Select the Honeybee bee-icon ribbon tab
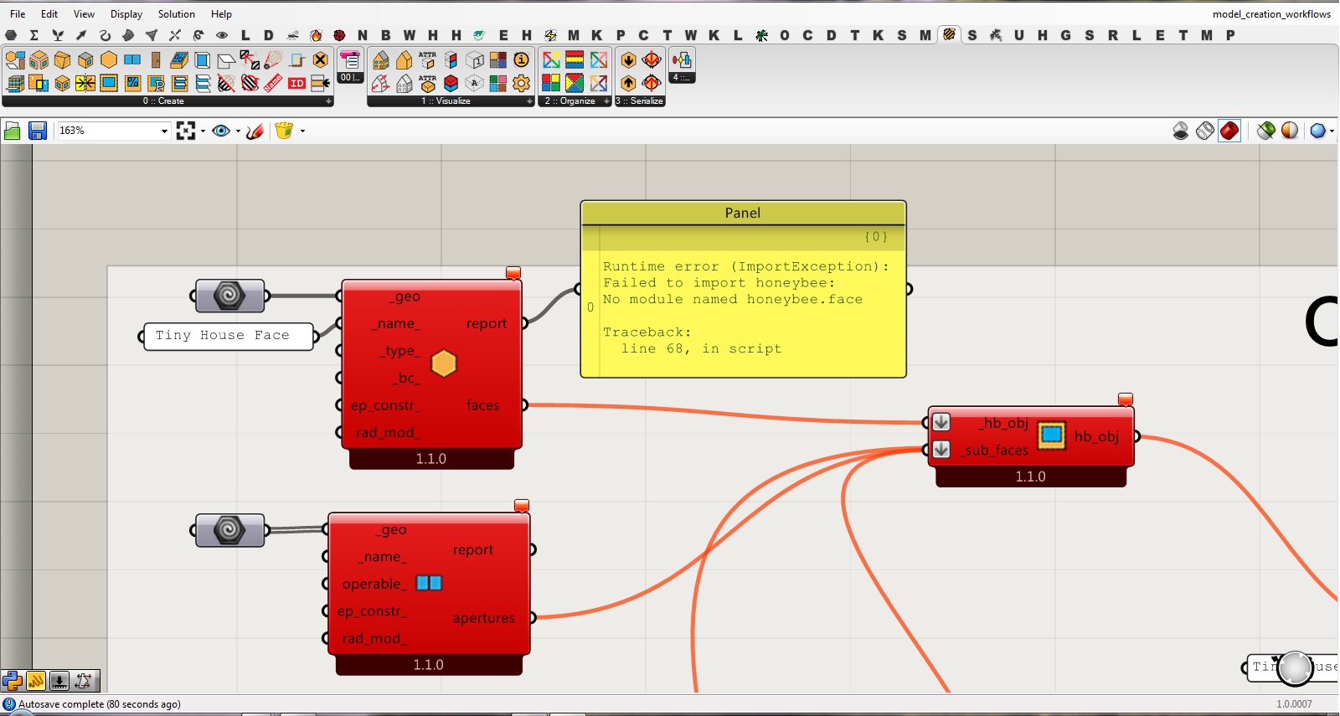Image resolution: width=1340 pixels, height=716 pixels. [949, 34]
